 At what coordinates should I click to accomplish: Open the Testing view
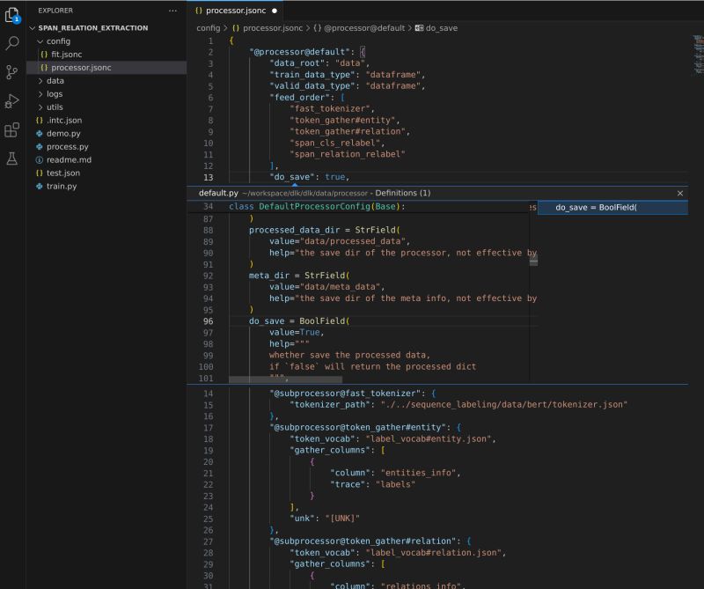pos(11,159)
